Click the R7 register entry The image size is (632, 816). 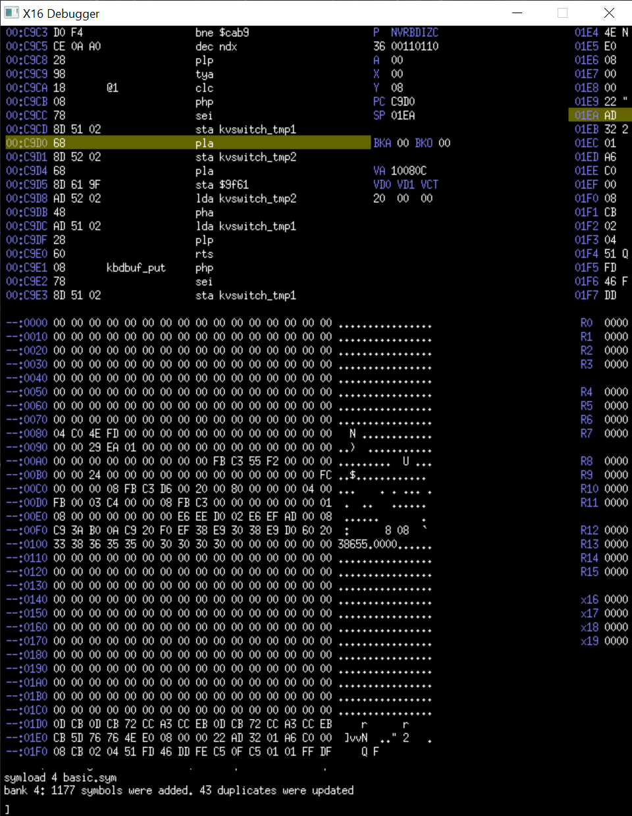click(x=604, y=433)
